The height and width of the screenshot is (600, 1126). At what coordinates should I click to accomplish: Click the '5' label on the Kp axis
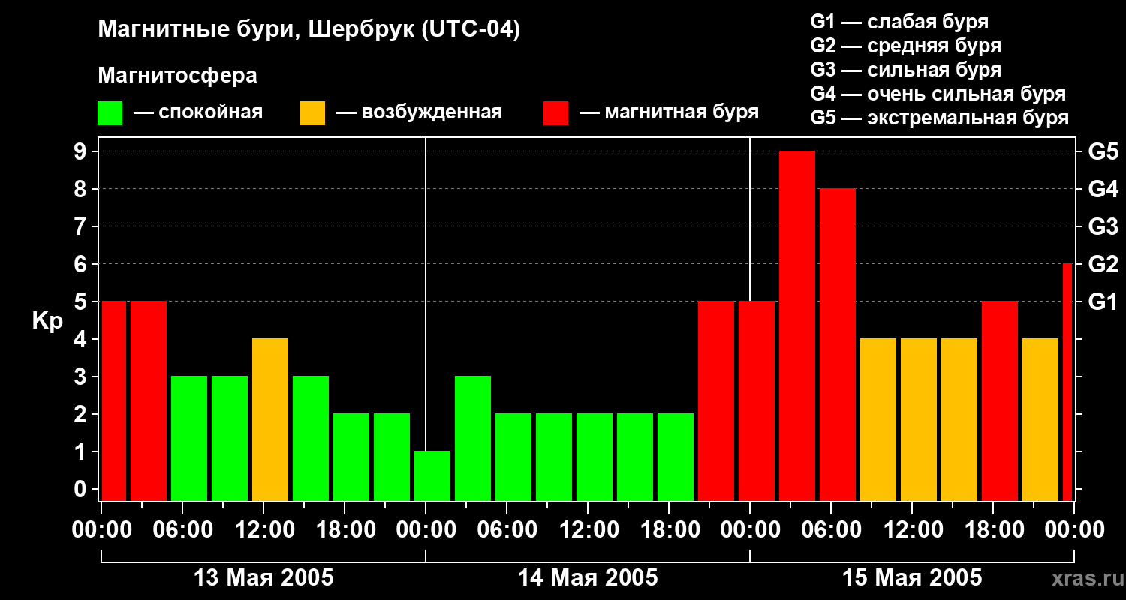[82, 302]
